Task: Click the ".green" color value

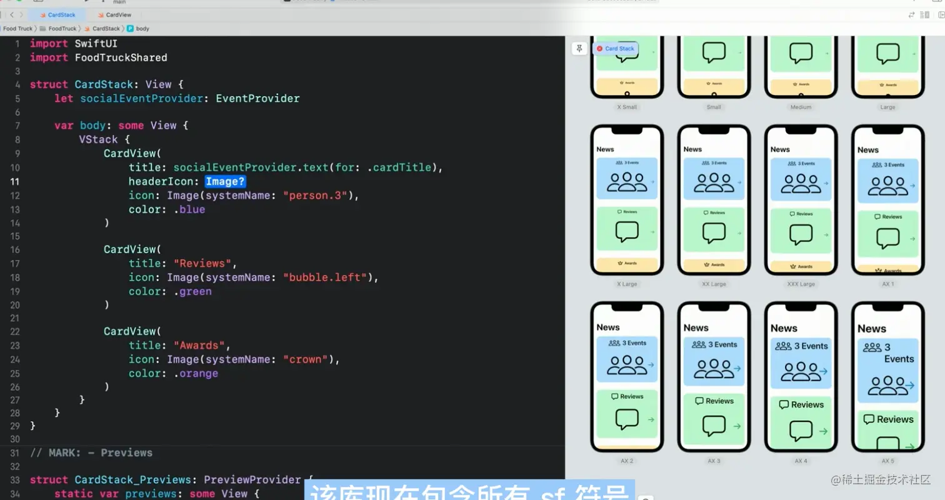Action: [x=192, y=291]
